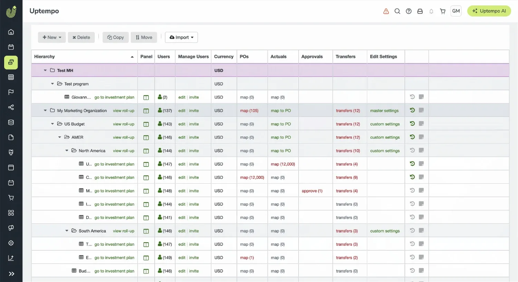Open the home icon in sidebar
Viewport: 518px width, 282px height.
[x=11, y=32]
